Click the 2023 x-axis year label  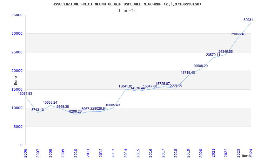[x=238, y=153]
